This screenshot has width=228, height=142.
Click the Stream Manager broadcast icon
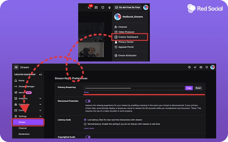tap(16, 86)
